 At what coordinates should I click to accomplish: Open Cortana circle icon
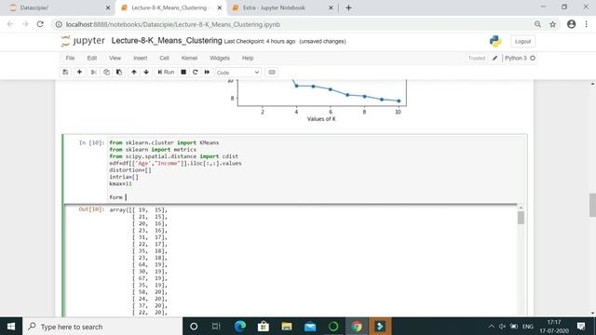tap(194, 327)
